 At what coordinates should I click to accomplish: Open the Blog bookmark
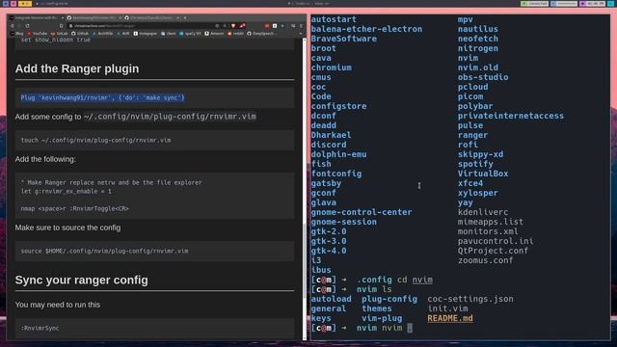(17, 34)
